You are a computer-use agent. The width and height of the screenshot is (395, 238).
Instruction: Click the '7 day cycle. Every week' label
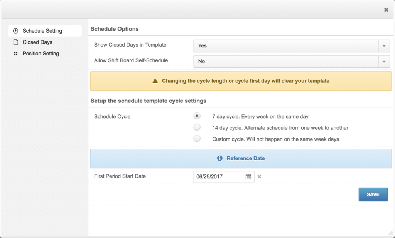[260, 116]
